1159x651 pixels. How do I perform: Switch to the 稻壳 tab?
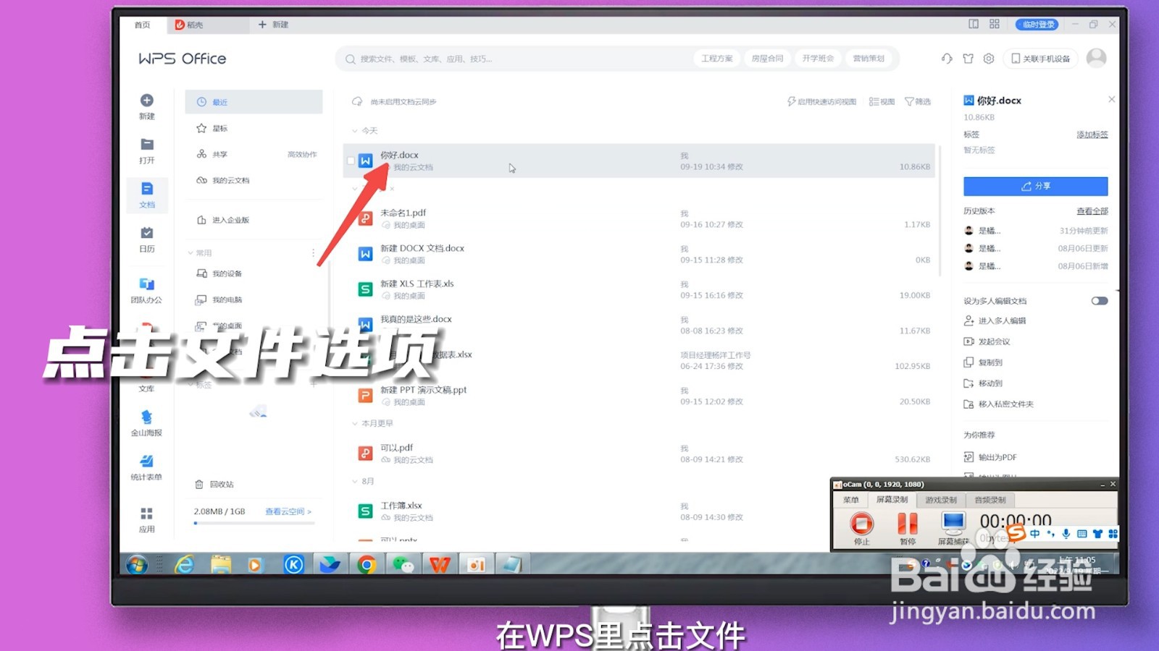(x=208, y=25)
